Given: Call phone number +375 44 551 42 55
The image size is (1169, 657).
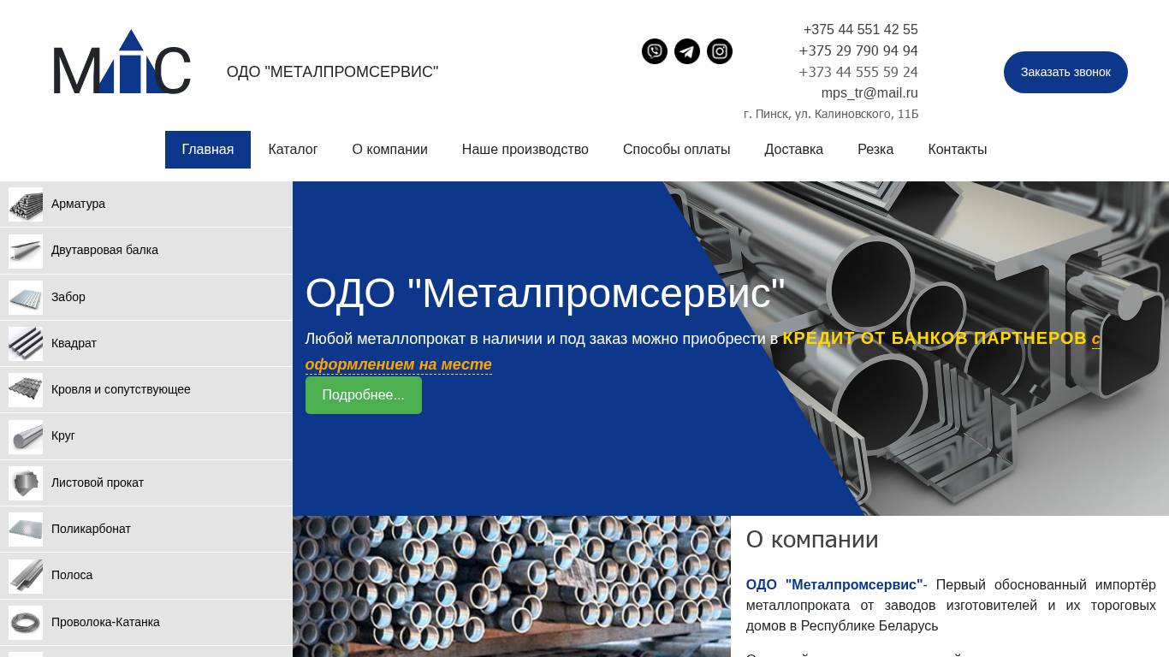Looking at the screenshot, I should 861,30.
